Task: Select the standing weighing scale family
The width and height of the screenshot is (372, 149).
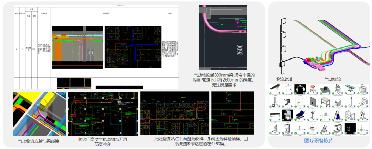Action: [350, 102]
